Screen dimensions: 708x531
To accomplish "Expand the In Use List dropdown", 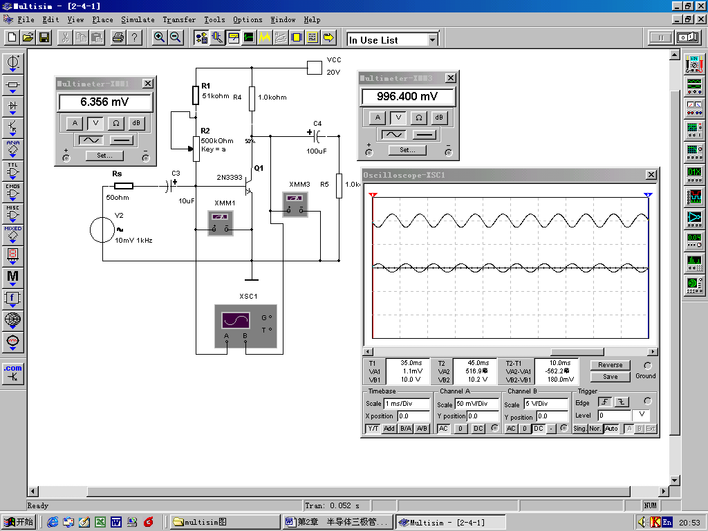I will coord(433,40).
